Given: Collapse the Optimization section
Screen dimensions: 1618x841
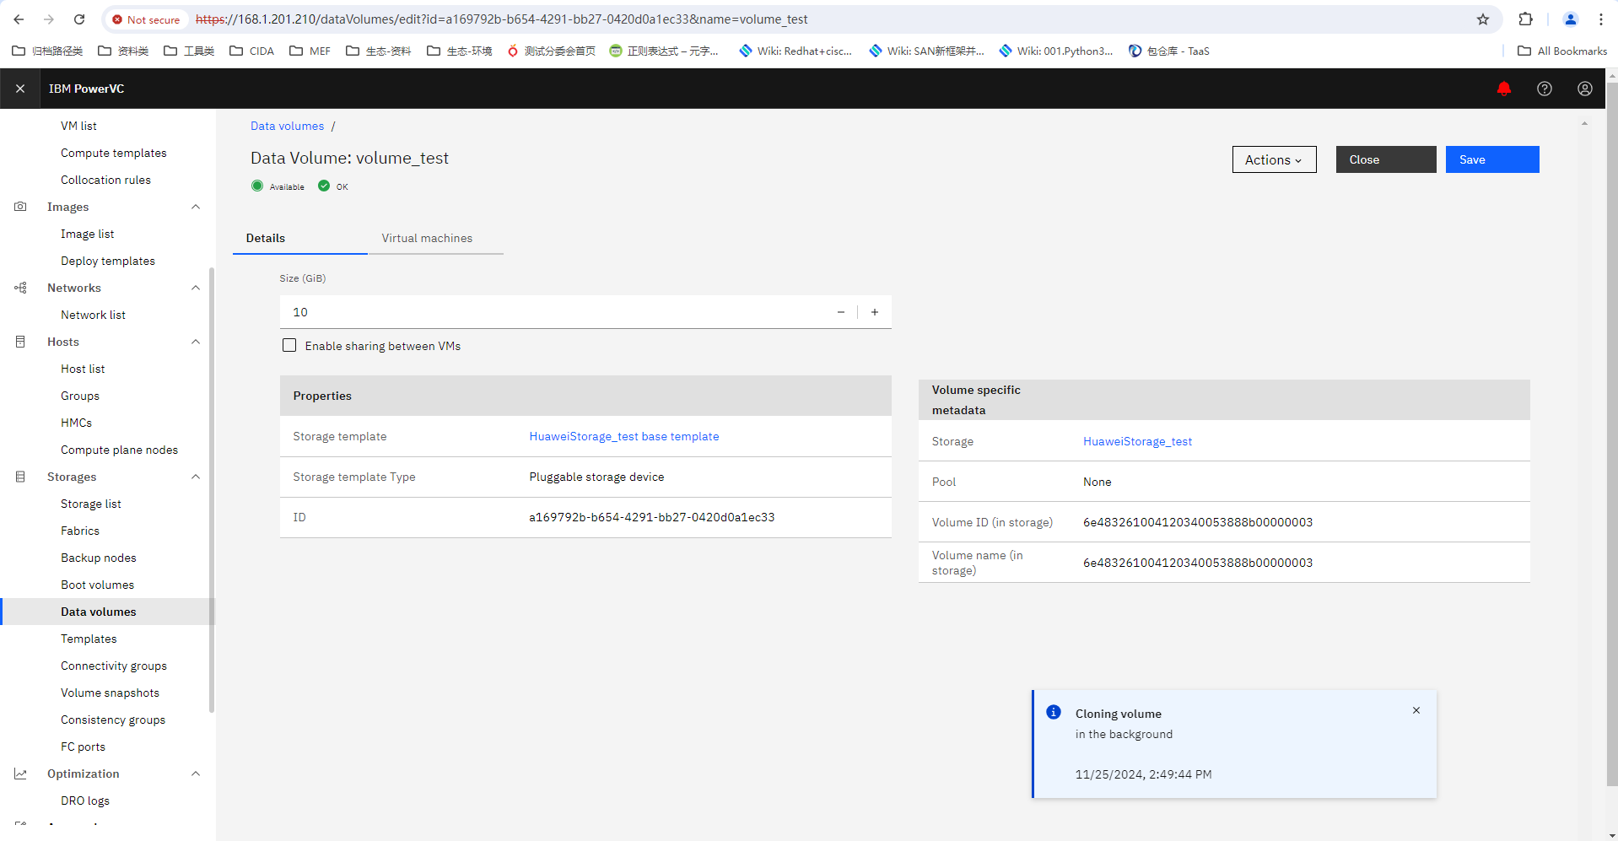Looking at the screenshot, I should point(196,774).
